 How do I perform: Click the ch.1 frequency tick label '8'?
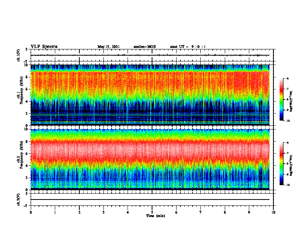pyautogui.click(x=27, y=77)
